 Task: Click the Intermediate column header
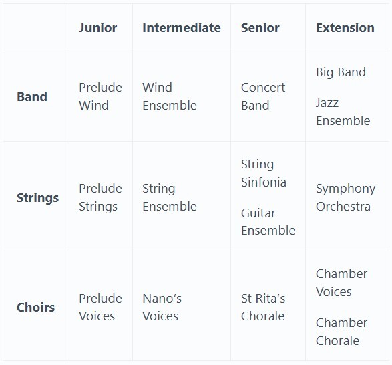(182, 28)
